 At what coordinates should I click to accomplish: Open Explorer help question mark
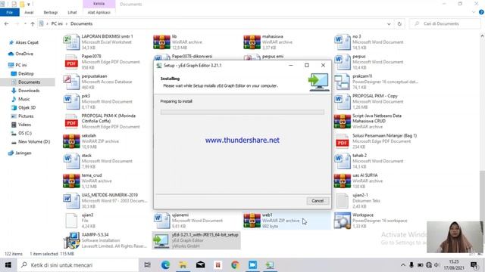point(481,12)
